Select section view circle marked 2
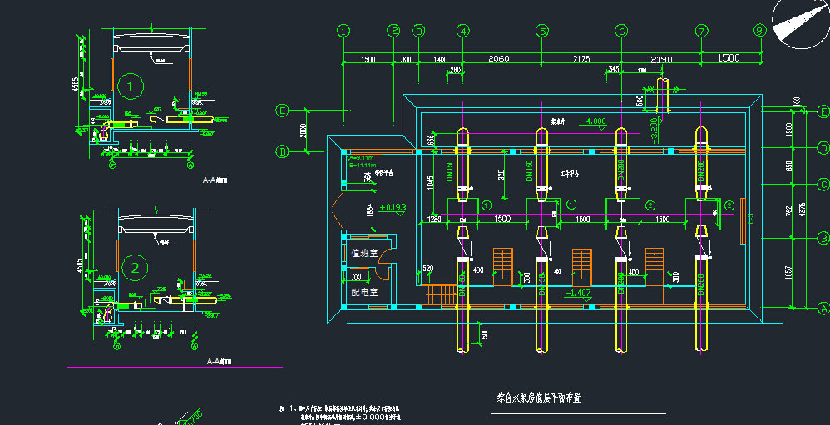Image resolution: width=830 pixels, height=425 pixels. point(134,267)
